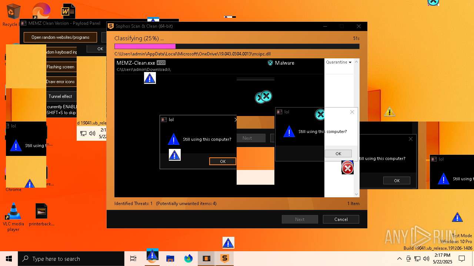
Task: Open the Quarantine action dropdown
Action: click(339, 62)
